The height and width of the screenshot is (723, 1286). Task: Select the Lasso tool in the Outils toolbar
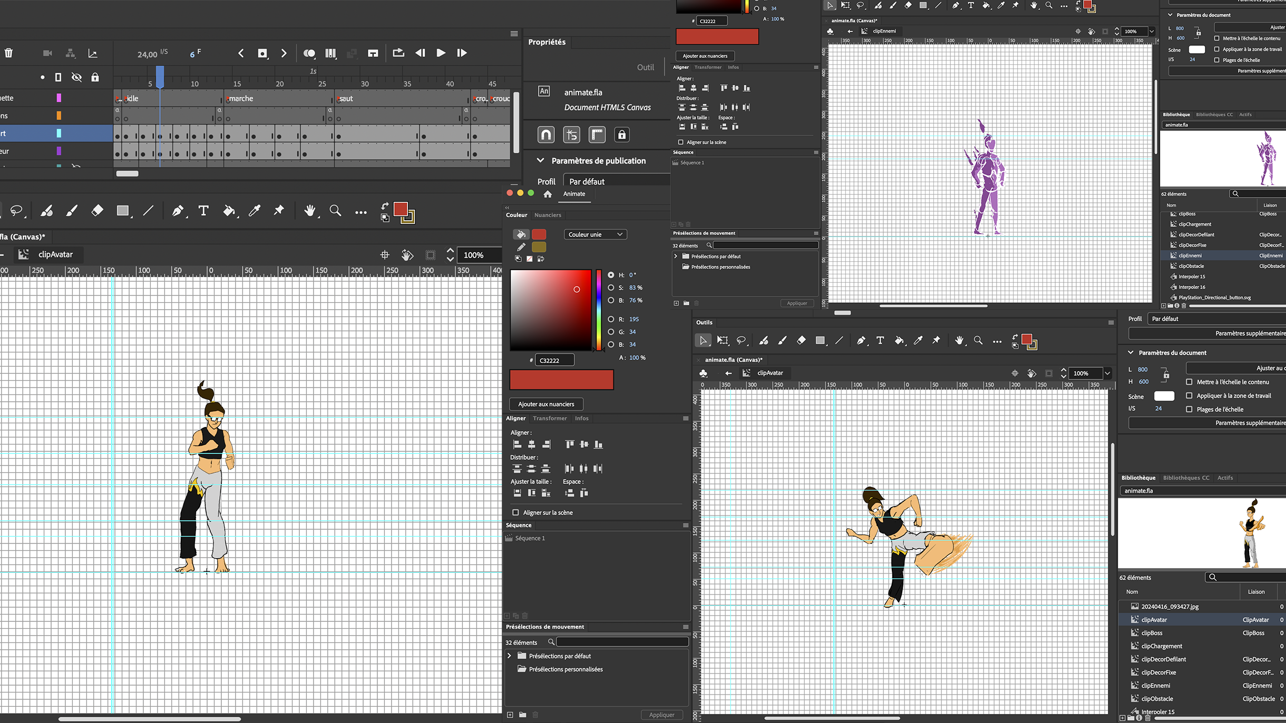click(742, 340)
